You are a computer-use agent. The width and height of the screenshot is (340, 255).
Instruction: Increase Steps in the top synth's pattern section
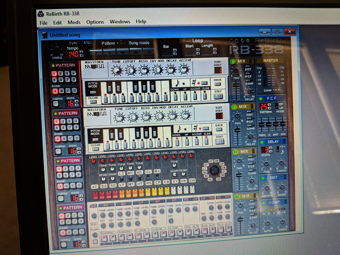76,101
